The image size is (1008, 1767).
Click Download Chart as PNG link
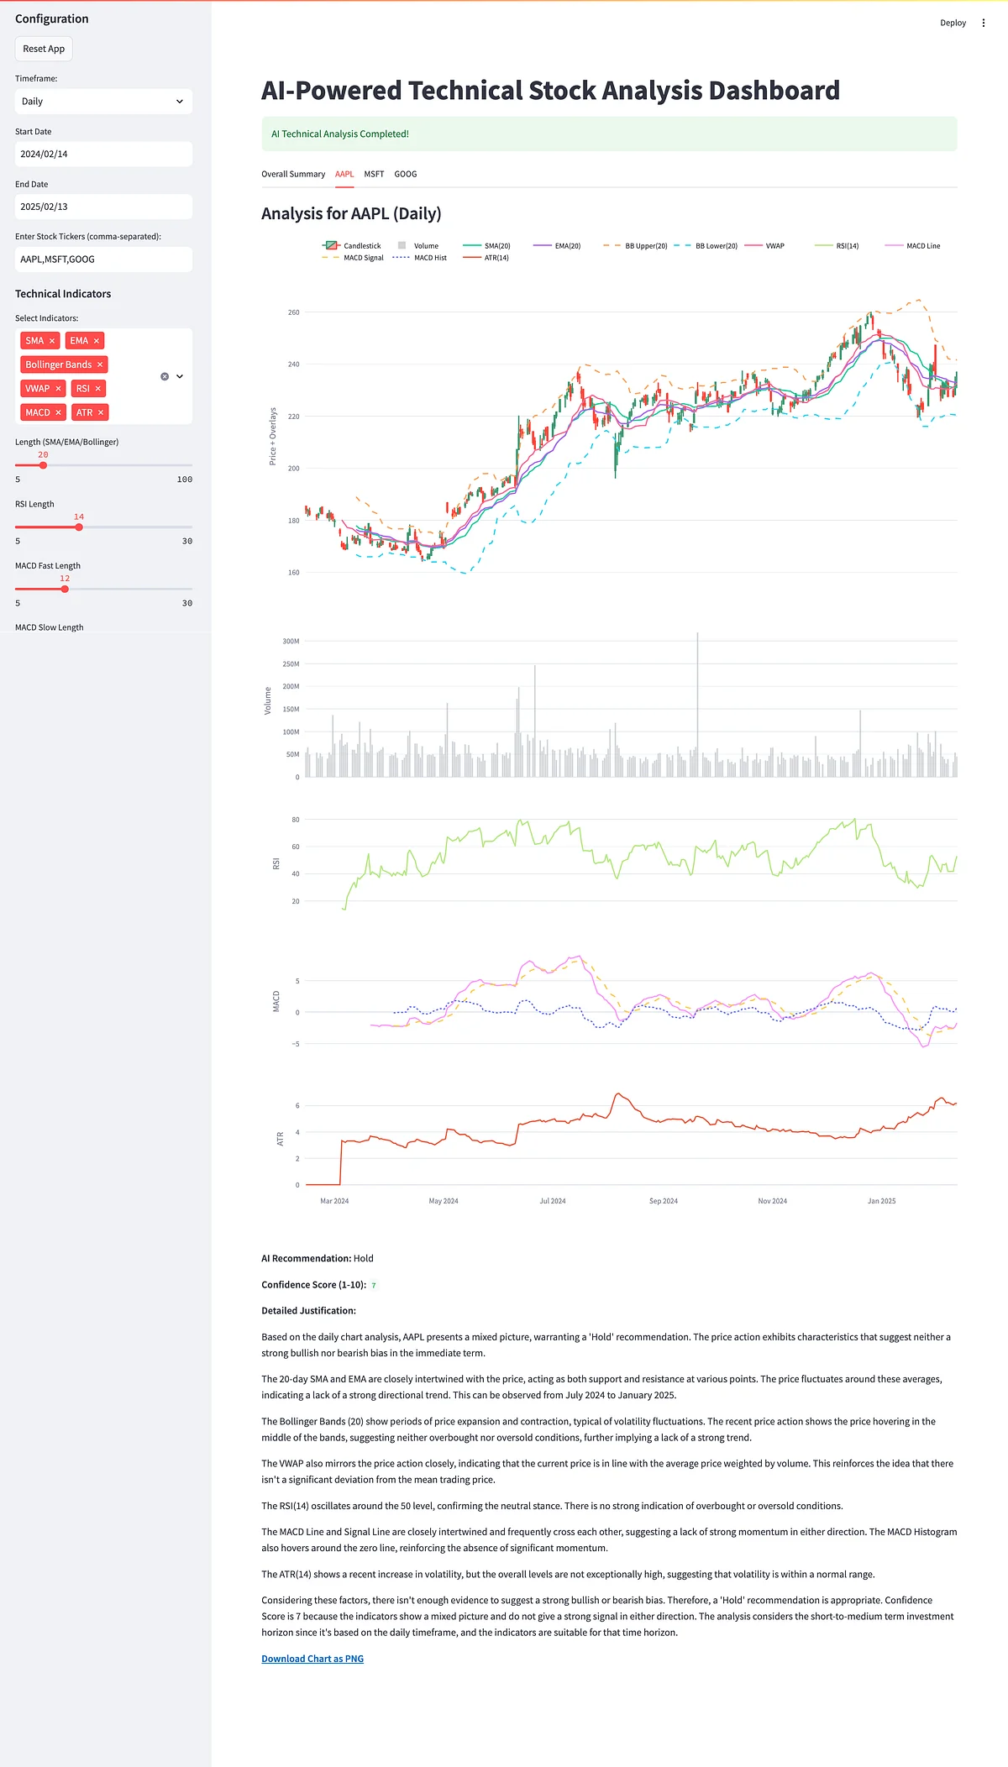[x=312, y=1659]
